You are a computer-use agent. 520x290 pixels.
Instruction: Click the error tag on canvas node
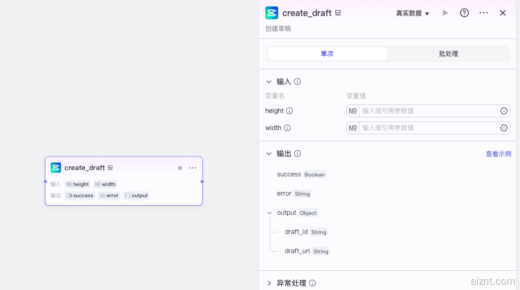[x=109, y=196]
